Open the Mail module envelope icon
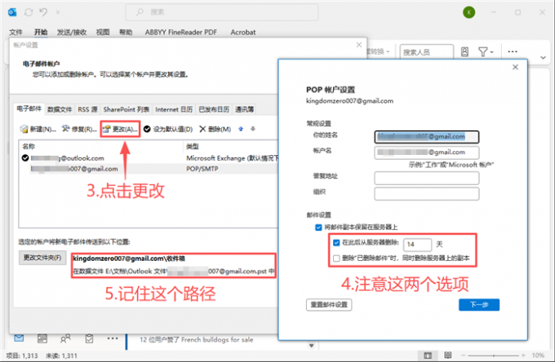The image size is (555, 362). tap(19, 338)
